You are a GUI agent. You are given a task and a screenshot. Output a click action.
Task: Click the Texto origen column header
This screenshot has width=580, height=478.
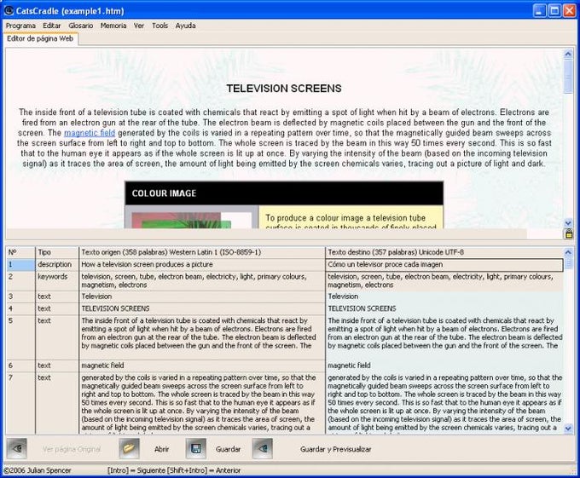(x=202, y=252)
